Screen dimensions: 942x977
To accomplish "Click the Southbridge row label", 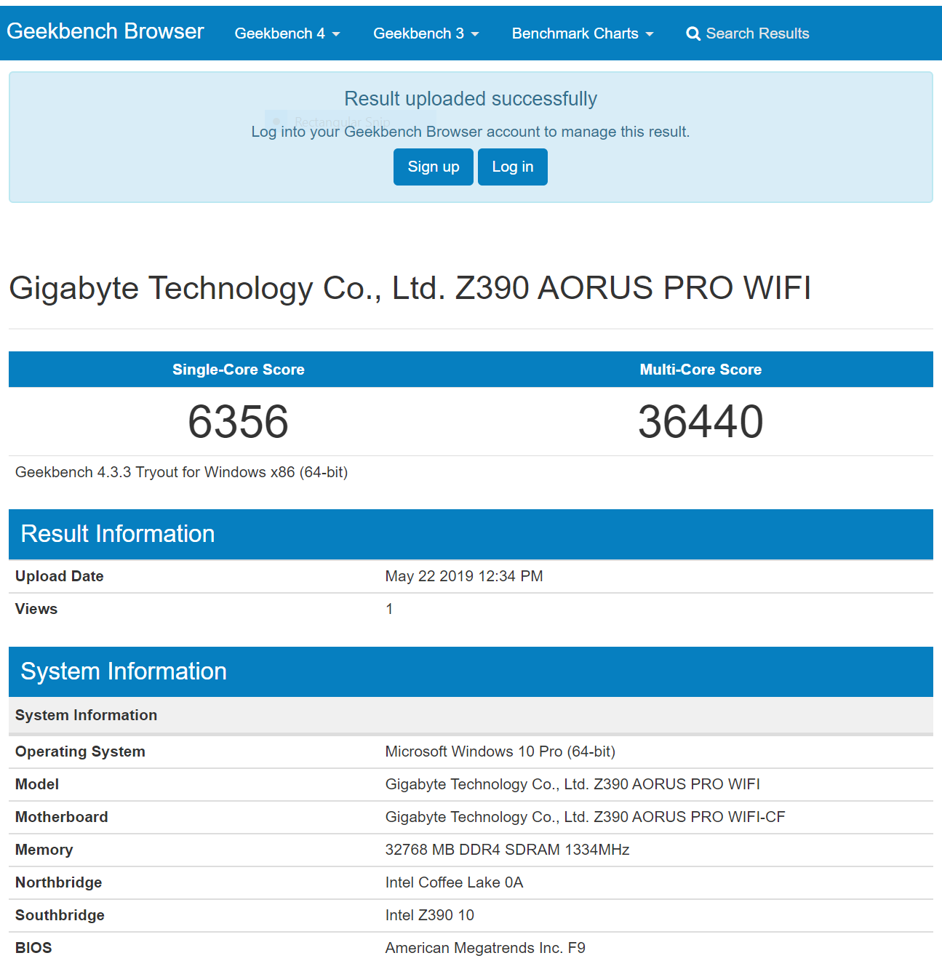I will coord(60,915).
